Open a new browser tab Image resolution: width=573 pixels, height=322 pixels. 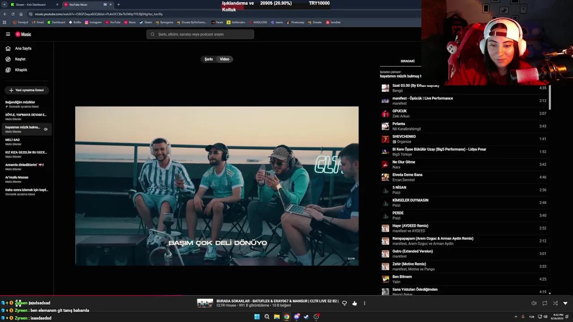[119, 4]
